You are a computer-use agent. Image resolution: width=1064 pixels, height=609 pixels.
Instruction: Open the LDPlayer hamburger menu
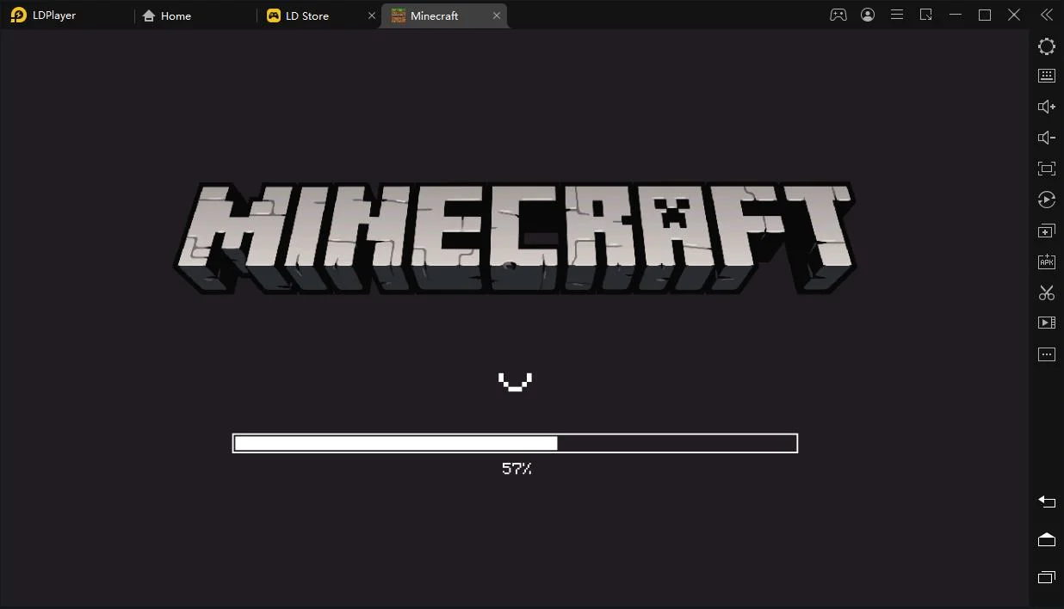click(x=897, y=15)
